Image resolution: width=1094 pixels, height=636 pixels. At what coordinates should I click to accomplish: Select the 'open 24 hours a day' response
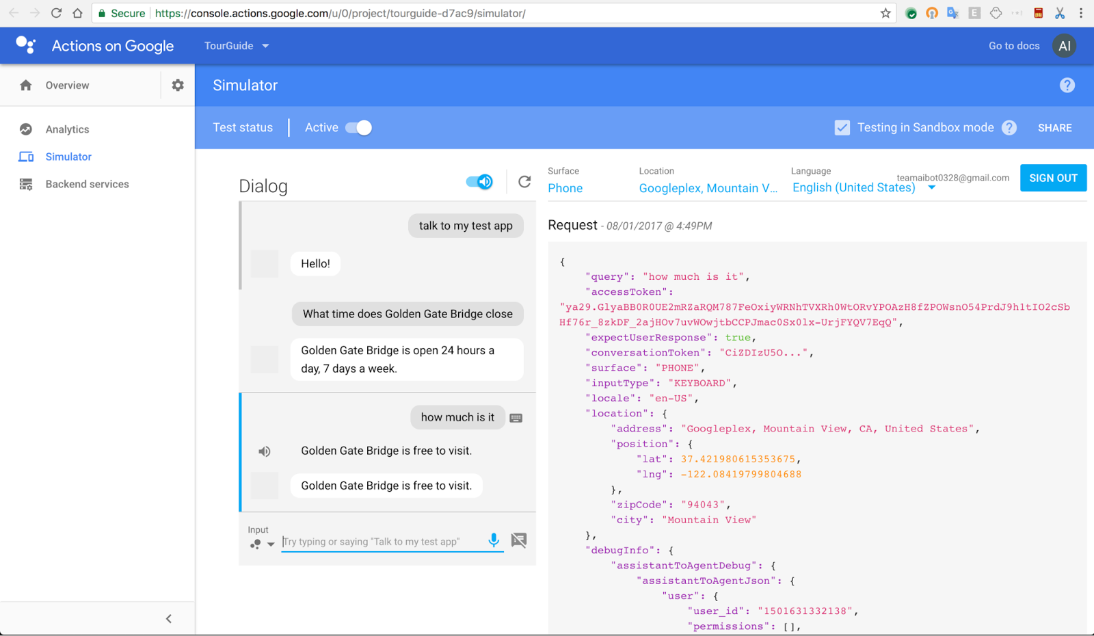[x=407, y=359]
